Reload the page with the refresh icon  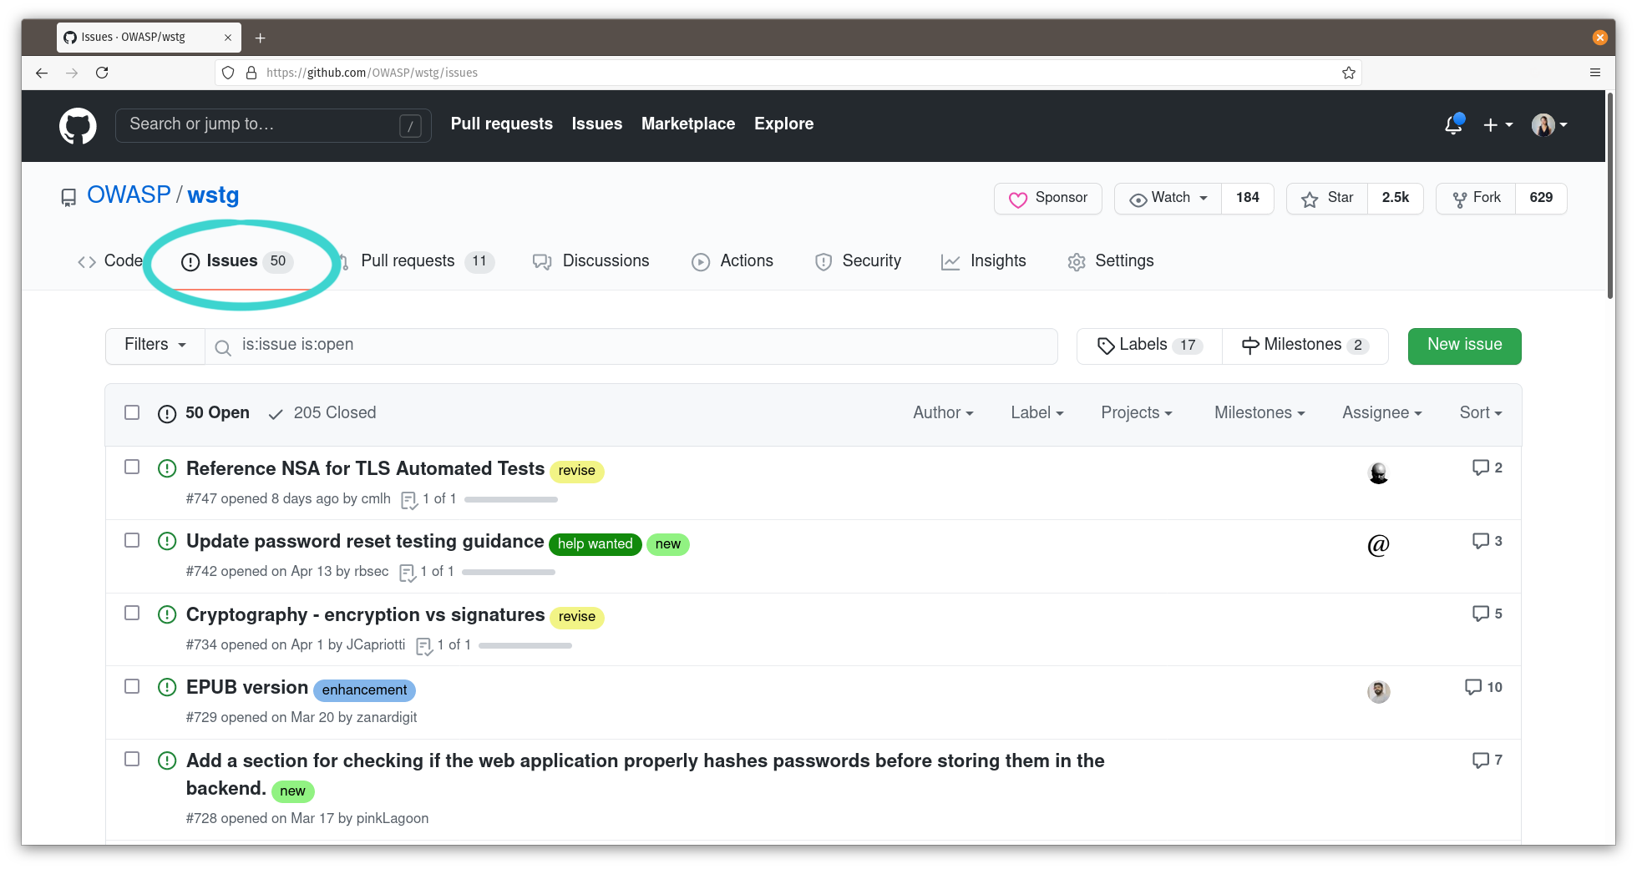102,73
